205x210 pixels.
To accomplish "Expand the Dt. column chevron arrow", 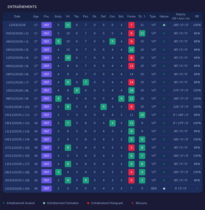I will pyautogui.click(x=145, y=16).
